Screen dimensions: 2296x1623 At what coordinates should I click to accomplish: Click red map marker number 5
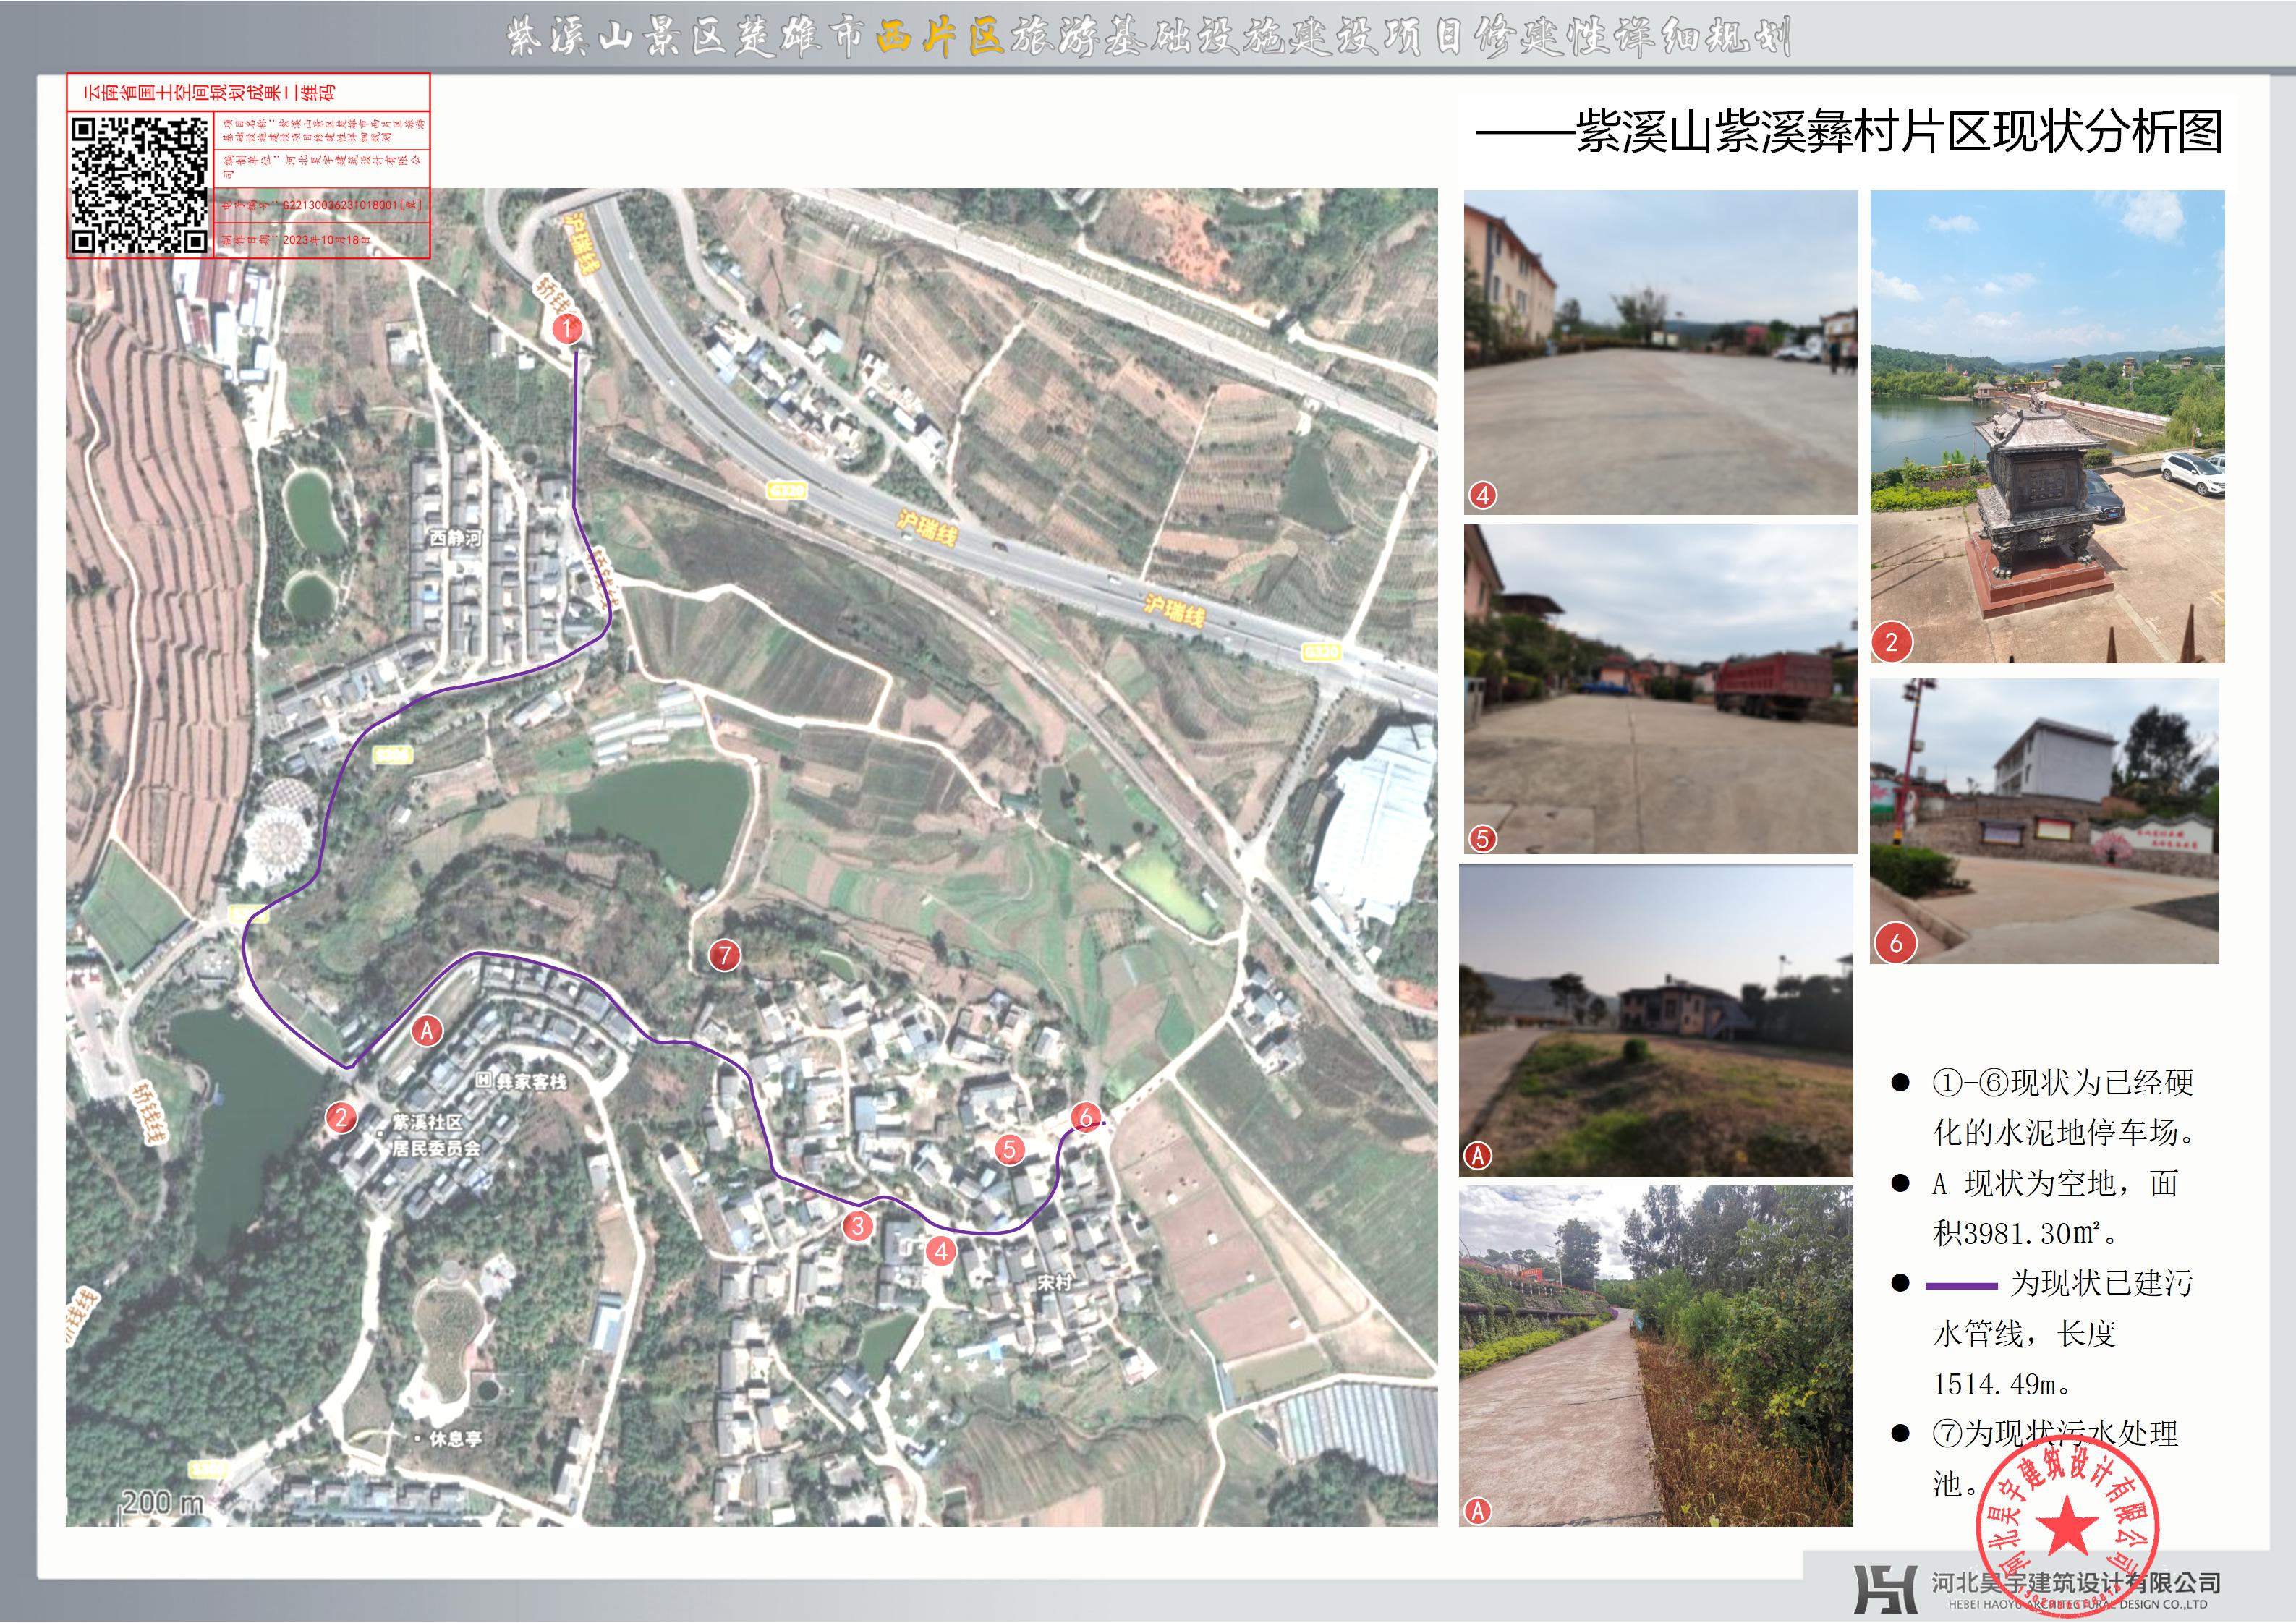coord(1009,1150)
